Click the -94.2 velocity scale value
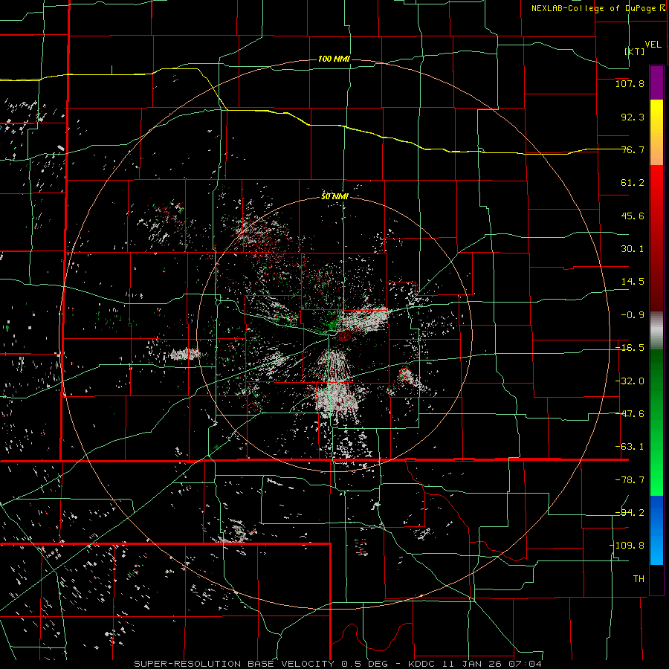The image size is (669, 669). 630,512
